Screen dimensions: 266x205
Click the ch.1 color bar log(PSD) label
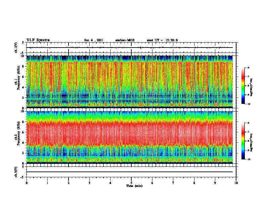click(x=252, y=87)
